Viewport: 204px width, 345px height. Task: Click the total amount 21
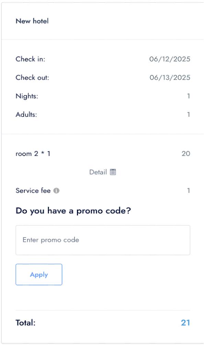point(185,323)
